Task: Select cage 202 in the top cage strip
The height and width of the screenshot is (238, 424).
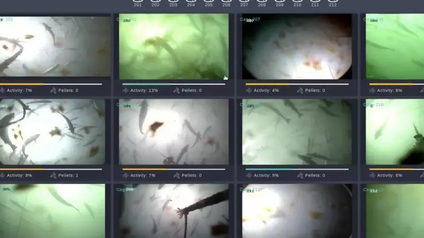Action: pos(155,3)
